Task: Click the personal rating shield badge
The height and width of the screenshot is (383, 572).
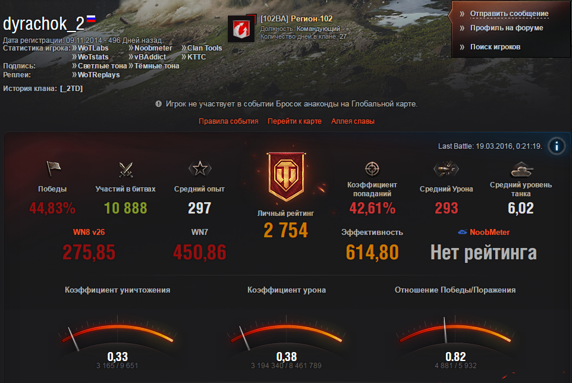Action: click(287, 177)
